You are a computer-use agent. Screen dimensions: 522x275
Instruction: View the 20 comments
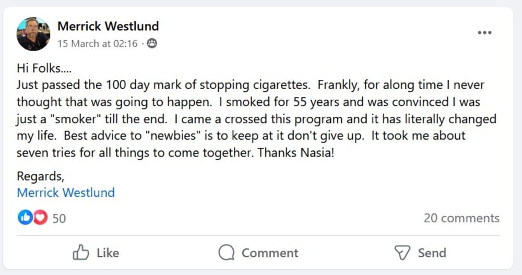461,218
